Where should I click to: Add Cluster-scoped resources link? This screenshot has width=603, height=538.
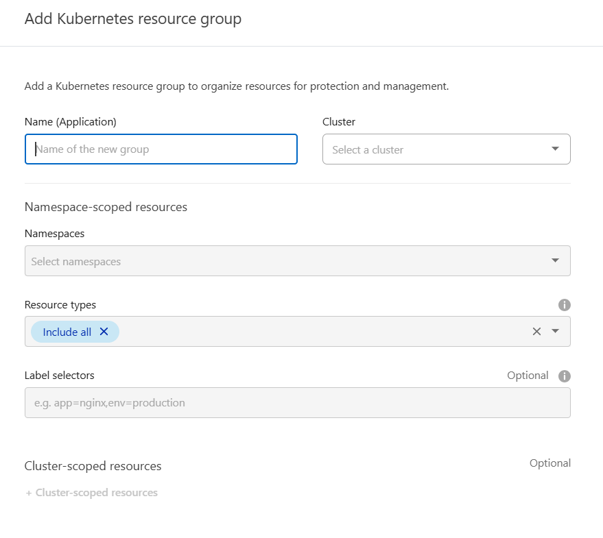click(91, 493)
